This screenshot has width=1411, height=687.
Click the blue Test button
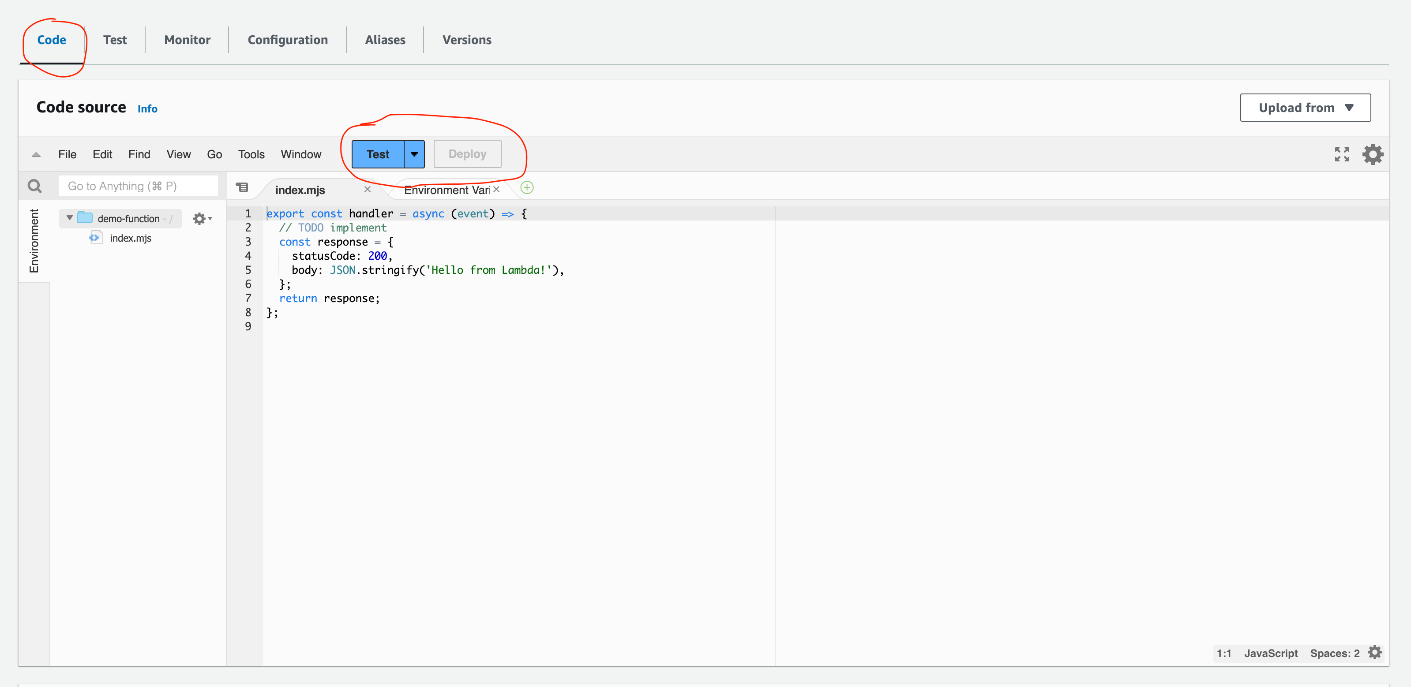click(x=377, y=154)
